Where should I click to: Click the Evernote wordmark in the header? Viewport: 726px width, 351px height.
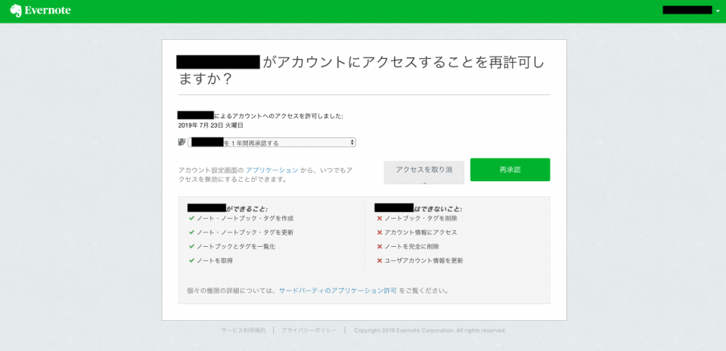click(48, 11)
